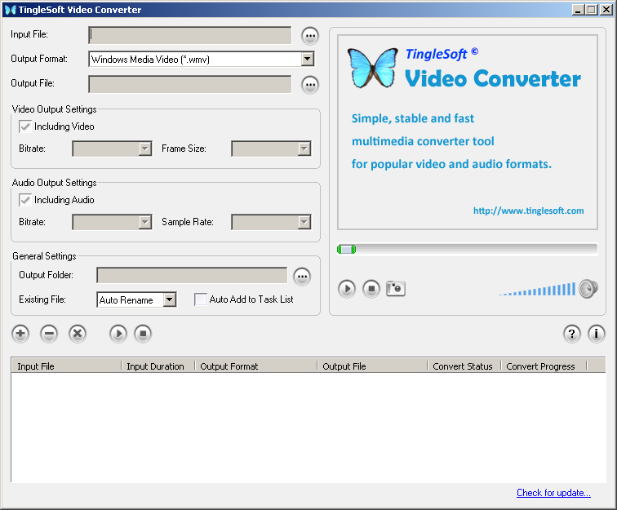Adjust the volume level bars
This screenshot has width=617, height=510.
click(x=537, y=290)
